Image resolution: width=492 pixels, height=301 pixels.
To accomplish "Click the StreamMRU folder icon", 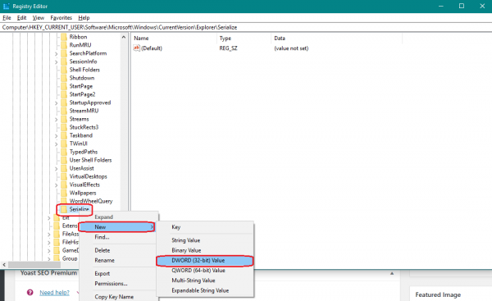I will tap(64, 111).
